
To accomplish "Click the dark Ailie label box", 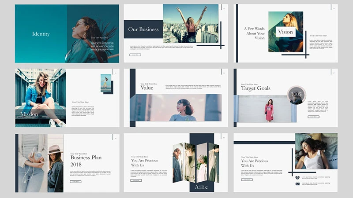I will click(202, 187).
